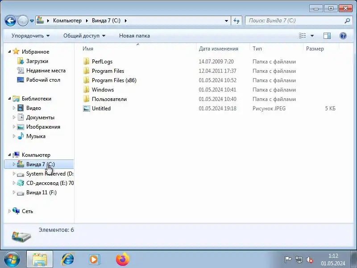This screenshot has height=268, width=357.
Task: Select the CD-дисковод (E:) drive icon
Action: 21,183
